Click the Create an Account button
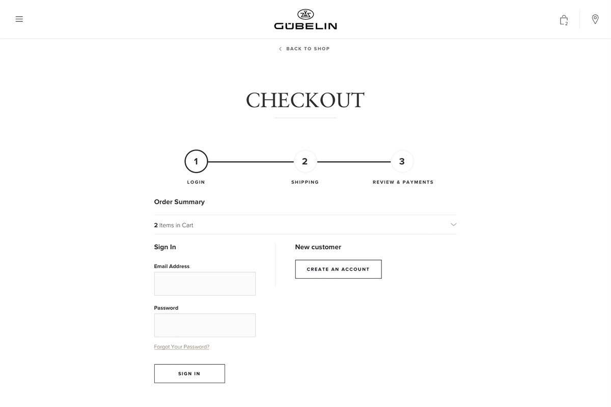611x407 pixels. click(x=338, y=269)
